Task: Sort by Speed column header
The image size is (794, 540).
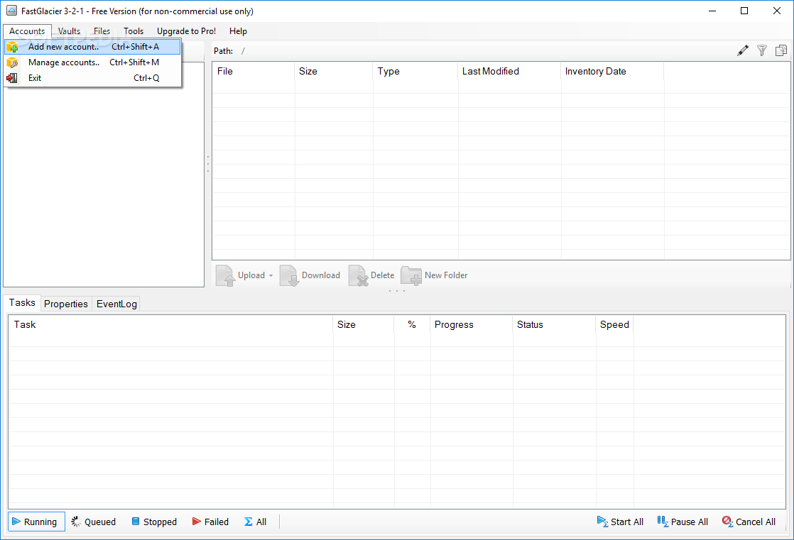Action: pos(615,325)
